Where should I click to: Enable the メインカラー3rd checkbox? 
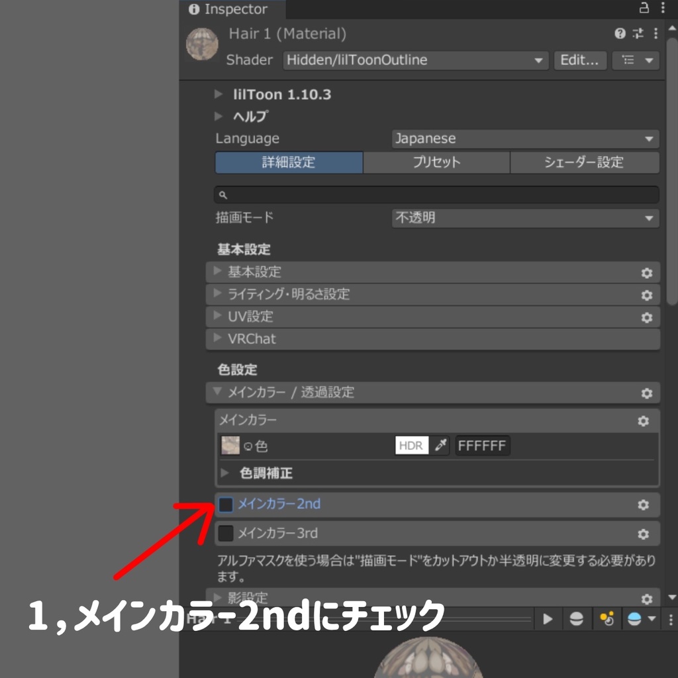tap(226, 534)
